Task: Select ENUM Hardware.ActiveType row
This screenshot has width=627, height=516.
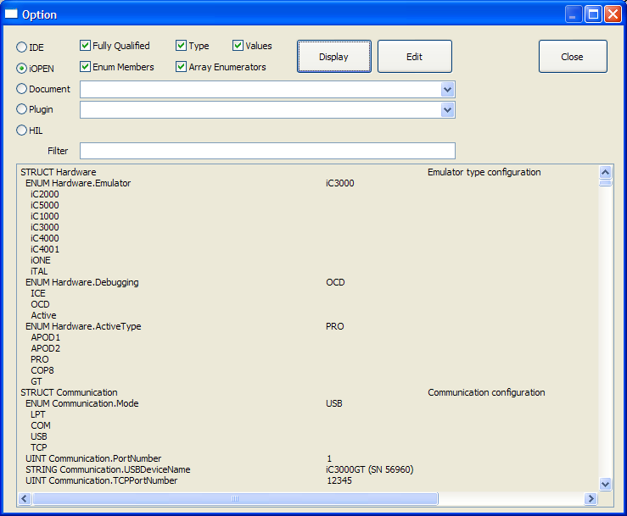Action: tap(83, 326)
